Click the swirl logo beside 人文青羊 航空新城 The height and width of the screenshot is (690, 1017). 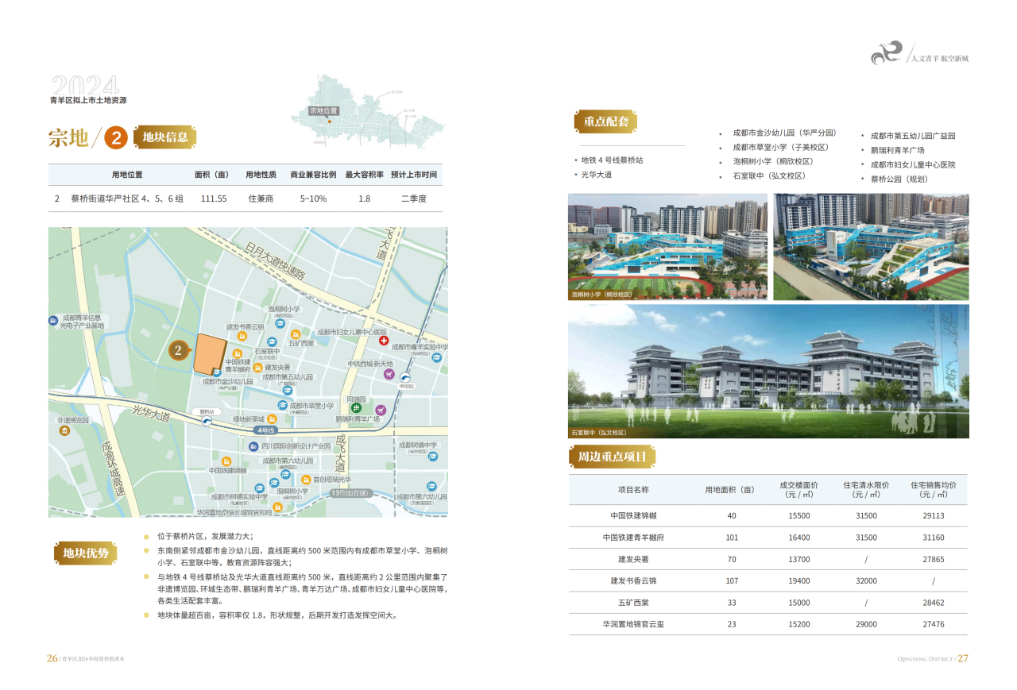(888, 54)
